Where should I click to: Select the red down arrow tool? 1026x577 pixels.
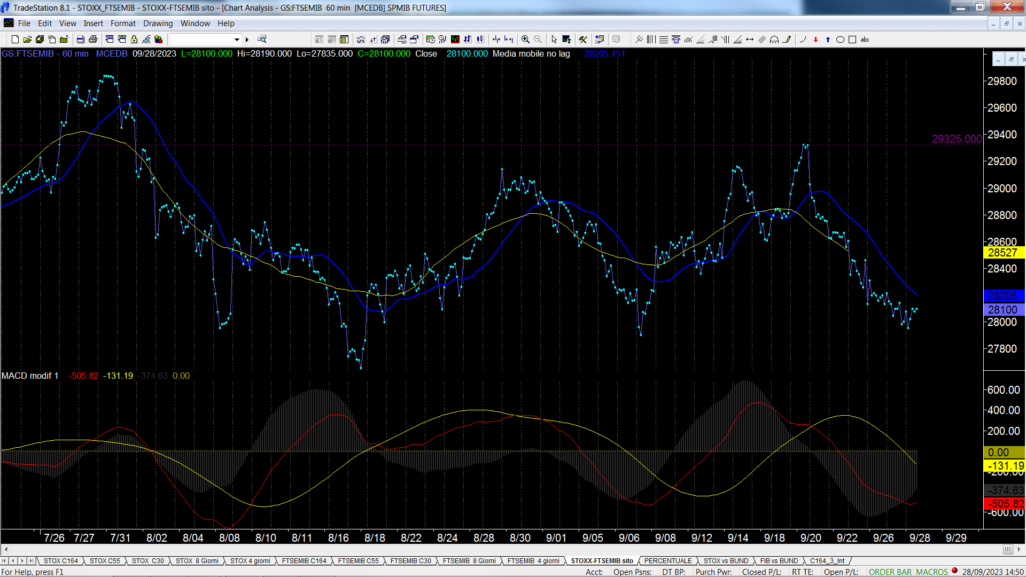point(815,39)
